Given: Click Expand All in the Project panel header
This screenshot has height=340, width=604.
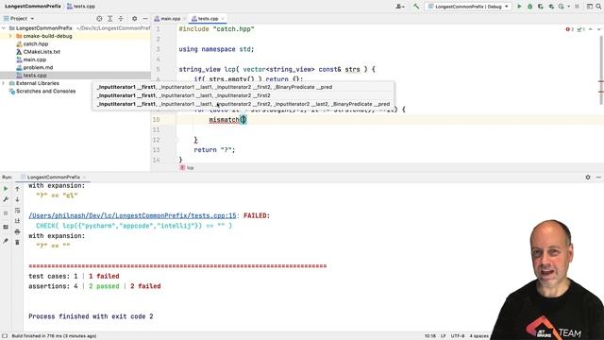Looking at the screenshot, I should pos(110,19).
